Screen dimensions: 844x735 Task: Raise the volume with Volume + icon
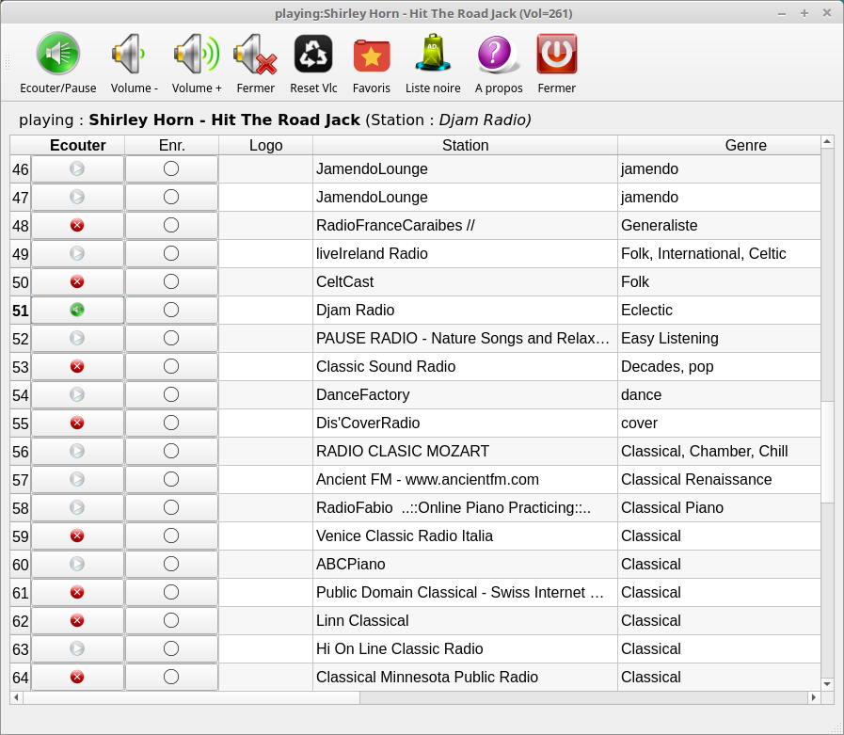pos(197,54)
